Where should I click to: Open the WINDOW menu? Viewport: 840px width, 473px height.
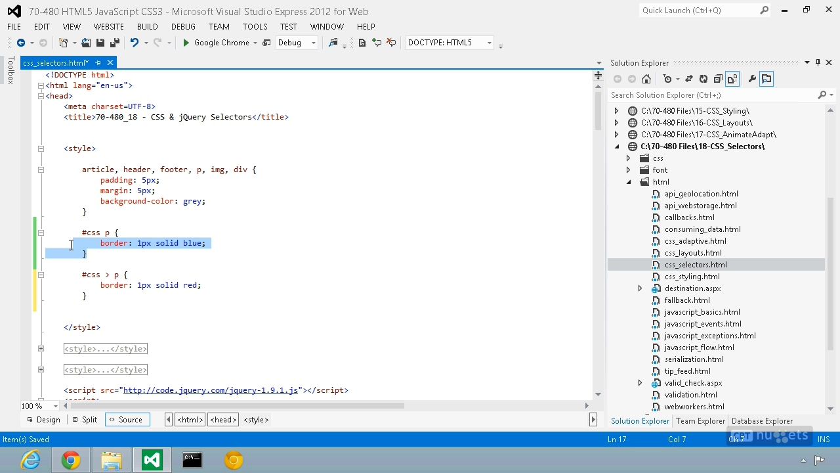coord(327,27)
